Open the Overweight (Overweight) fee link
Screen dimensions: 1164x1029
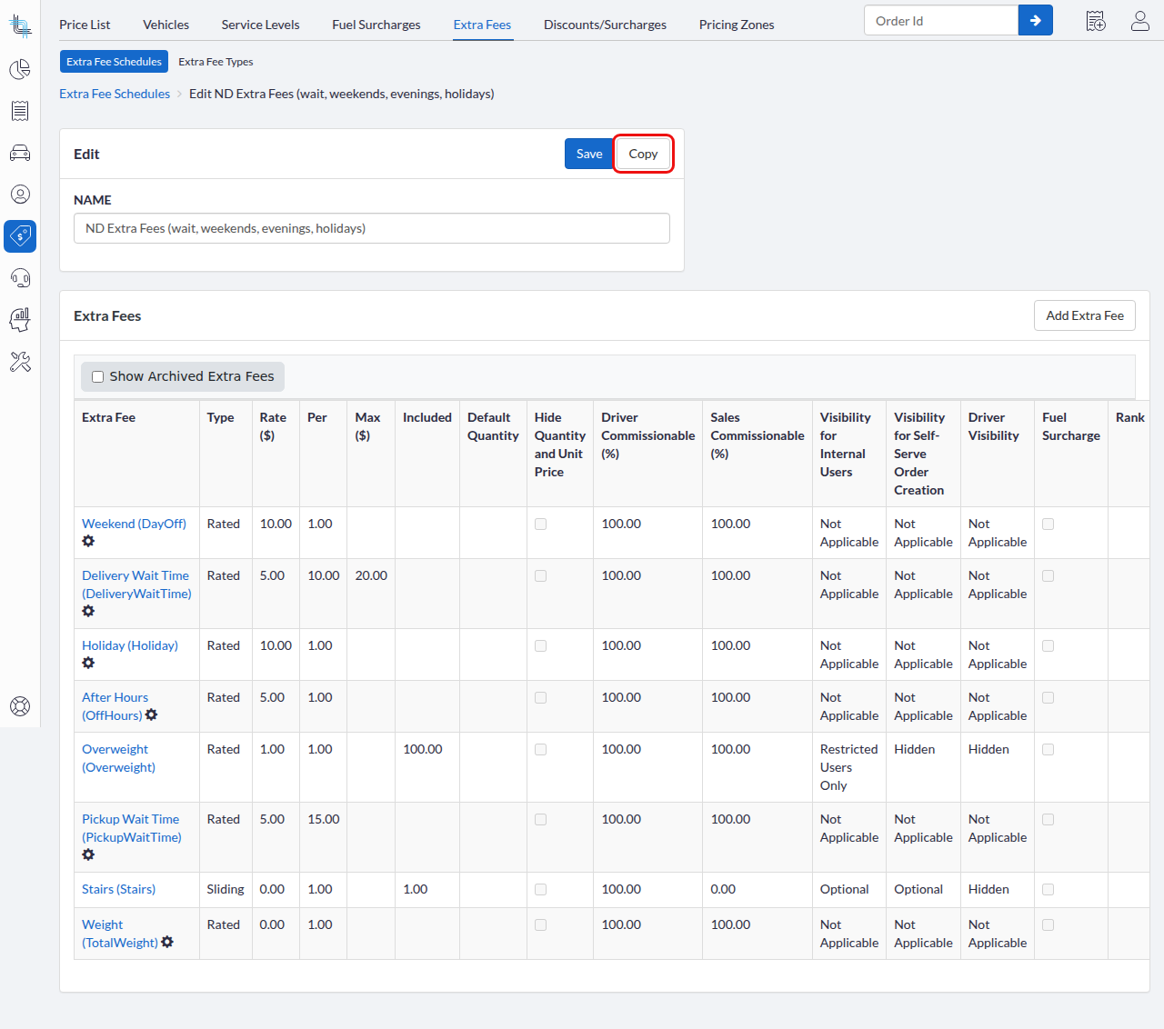(118, 758)
